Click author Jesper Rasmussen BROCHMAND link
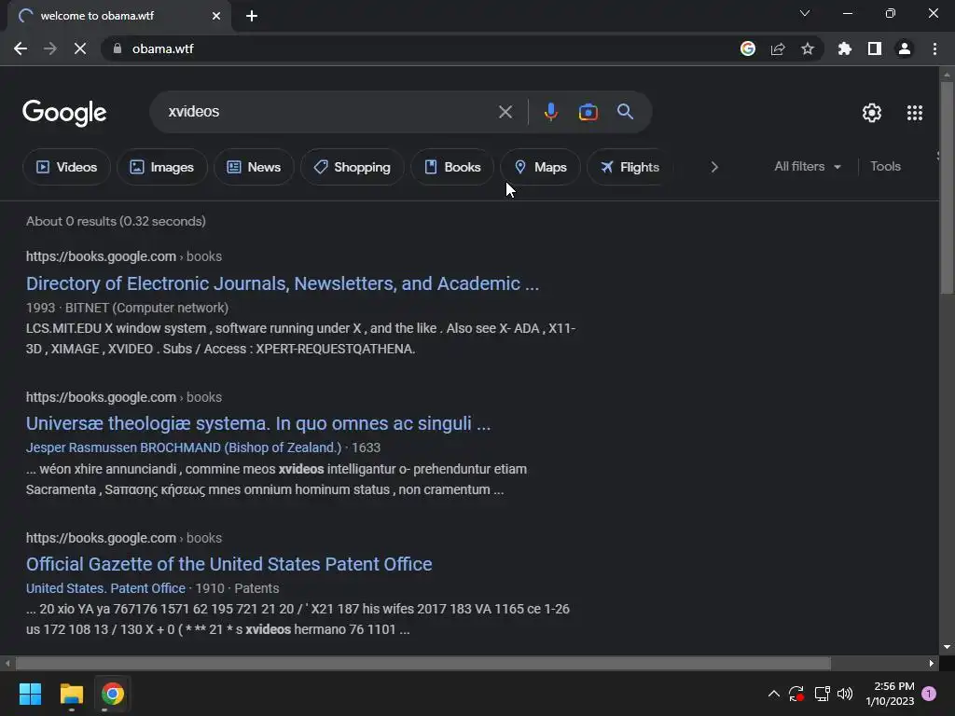 click(184, 447)
